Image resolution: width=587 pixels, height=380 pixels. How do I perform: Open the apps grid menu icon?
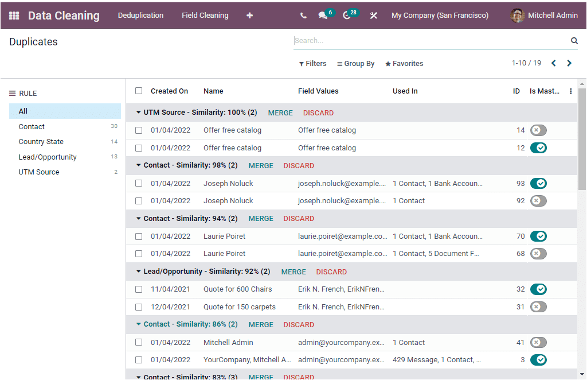[14, 15]
